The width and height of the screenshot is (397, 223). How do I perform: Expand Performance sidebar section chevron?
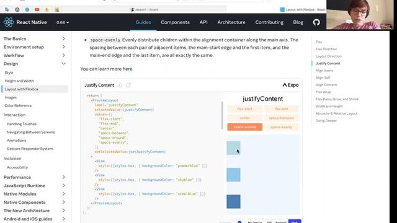tap(63, 177)
